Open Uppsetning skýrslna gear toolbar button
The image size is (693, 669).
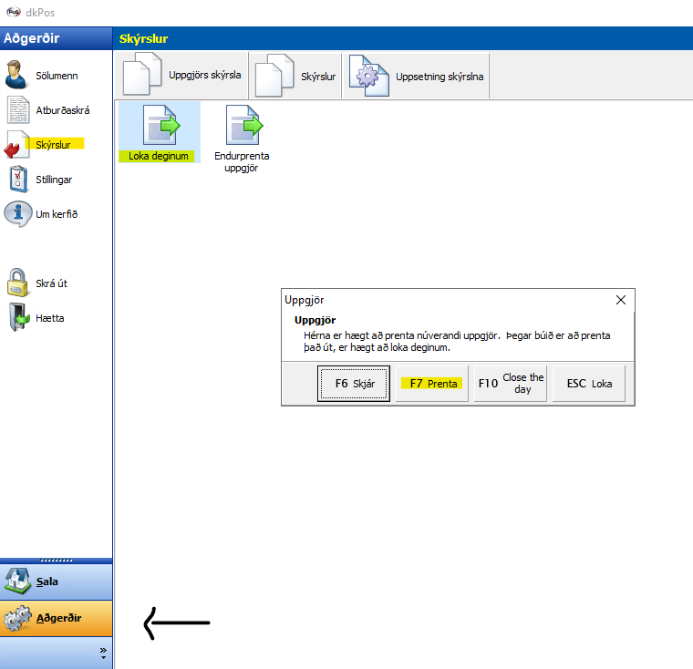coord(419,77)
